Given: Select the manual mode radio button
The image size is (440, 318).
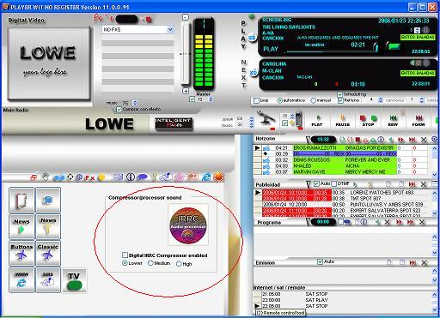Looking at the screenshot, I should pyautogui.click(x=314, y=100).
